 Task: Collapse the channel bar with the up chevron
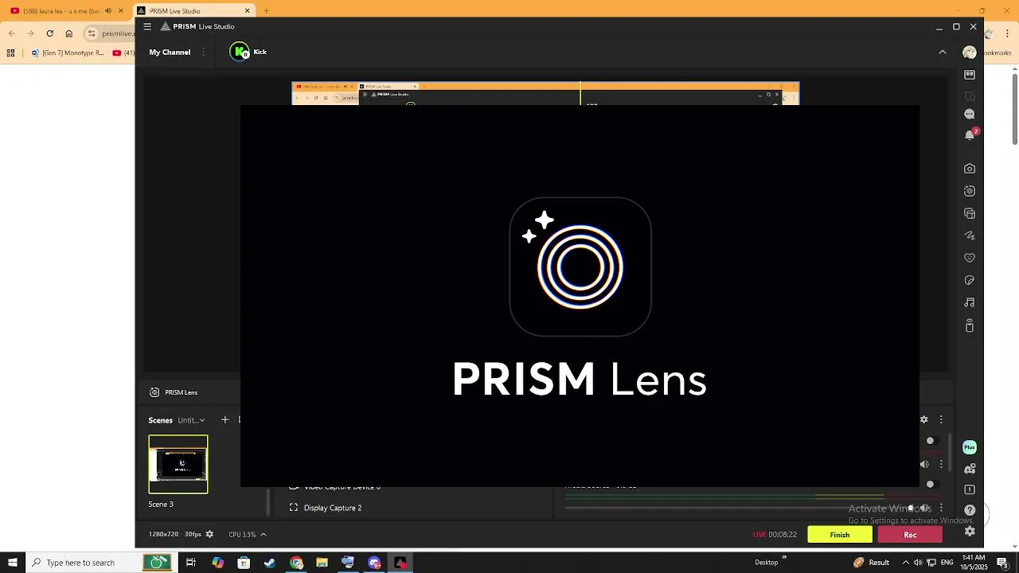click(943, 52)
